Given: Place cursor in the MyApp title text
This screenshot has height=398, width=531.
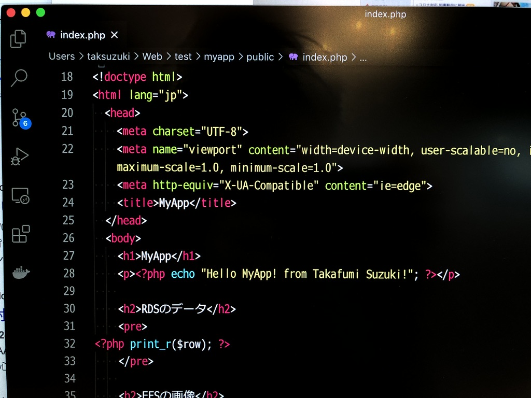Looking at the screenshot, I should (x=174, y=203).
